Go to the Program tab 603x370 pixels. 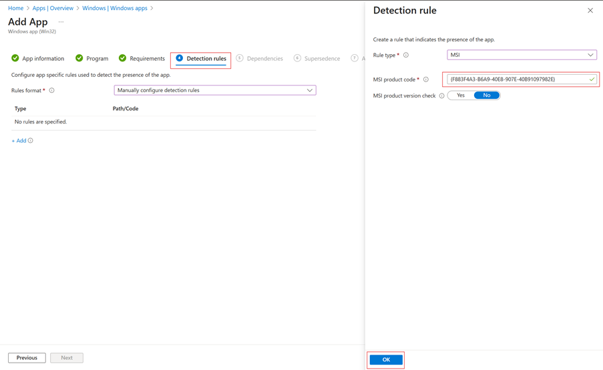(97, 59)
